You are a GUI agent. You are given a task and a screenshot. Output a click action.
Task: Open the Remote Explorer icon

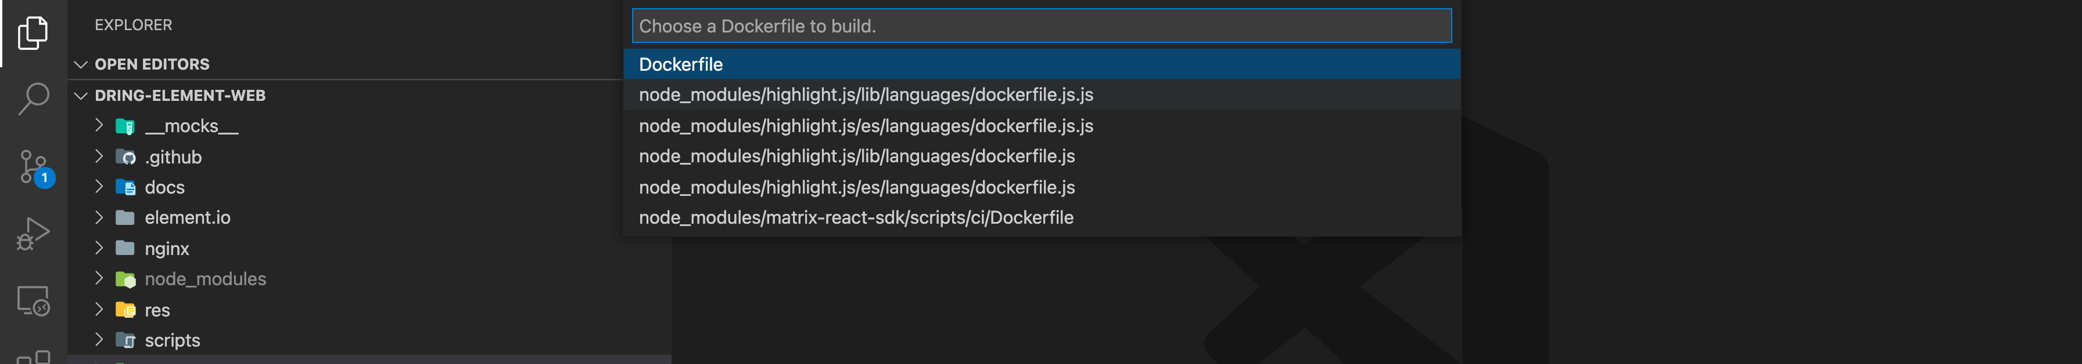point(33,301)
